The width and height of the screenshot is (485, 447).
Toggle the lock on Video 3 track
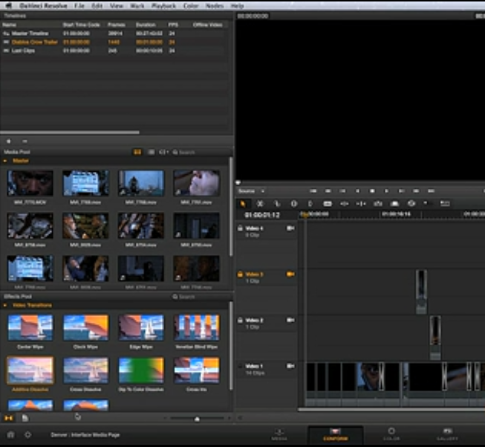240,274
